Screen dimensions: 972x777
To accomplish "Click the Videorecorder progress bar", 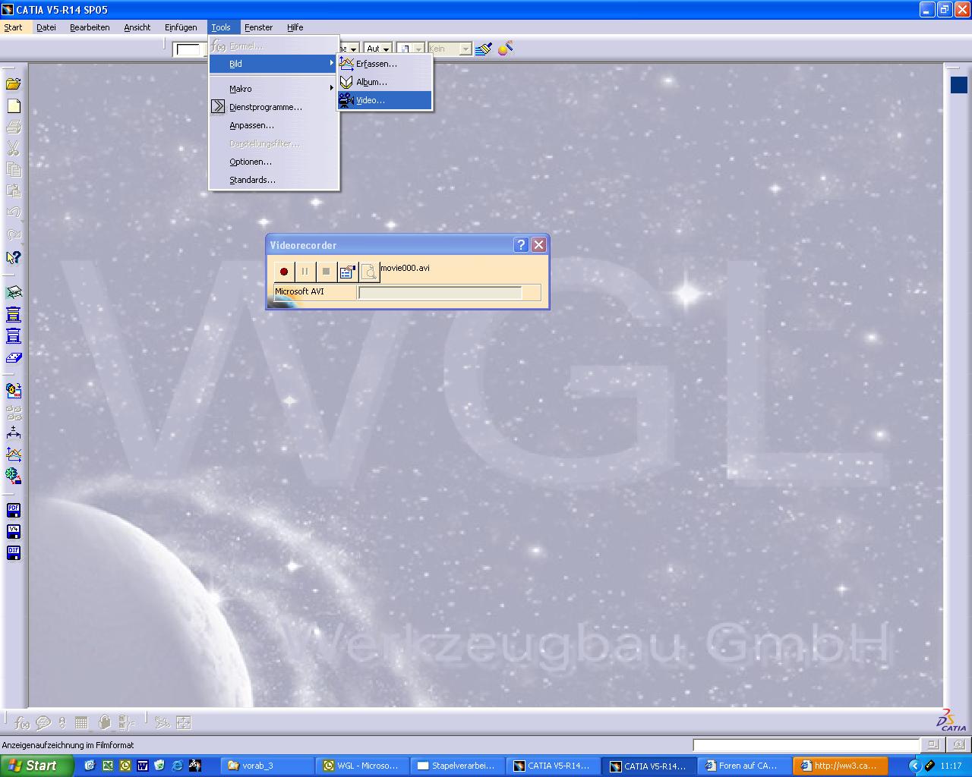I will tap(440, 293).
